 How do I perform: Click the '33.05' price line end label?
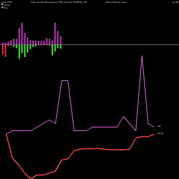pos(160,134)
